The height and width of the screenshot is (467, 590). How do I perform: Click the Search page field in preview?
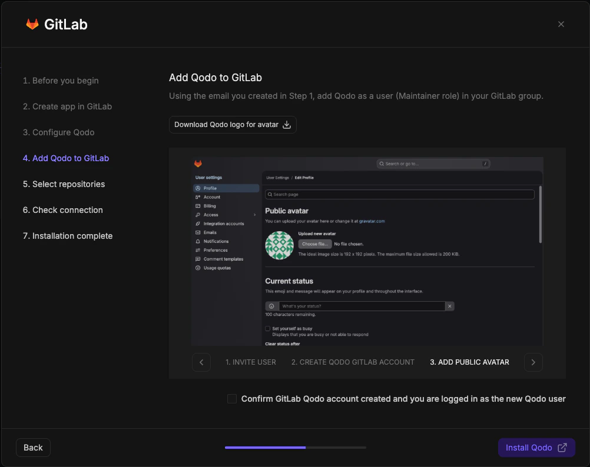coord(400,194)
